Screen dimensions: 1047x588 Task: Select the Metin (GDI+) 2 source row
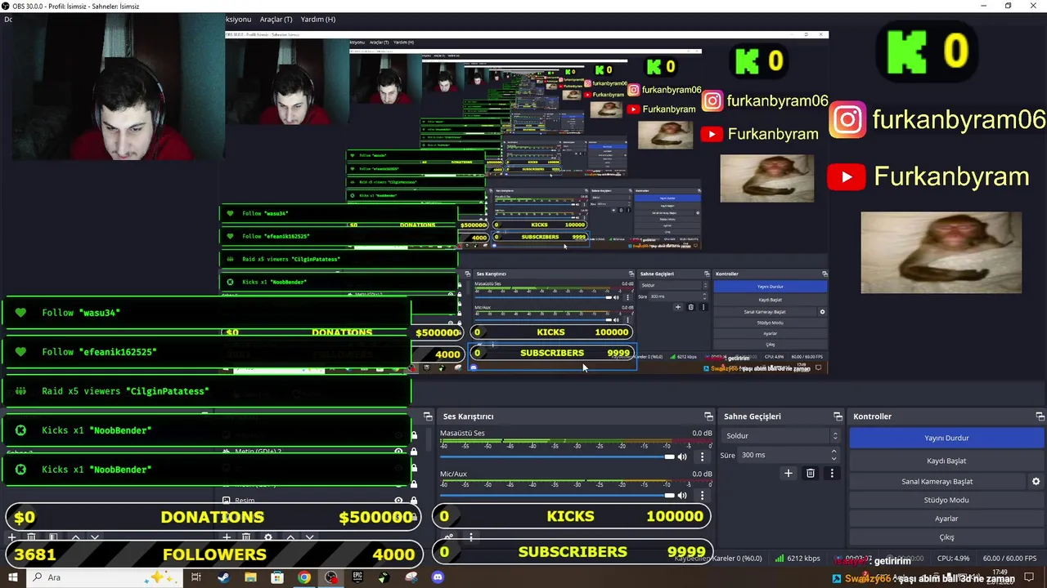(x=319, y=452)
